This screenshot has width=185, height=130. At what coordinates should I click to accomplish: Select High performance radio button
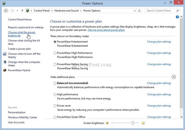[x=55, y=94]
